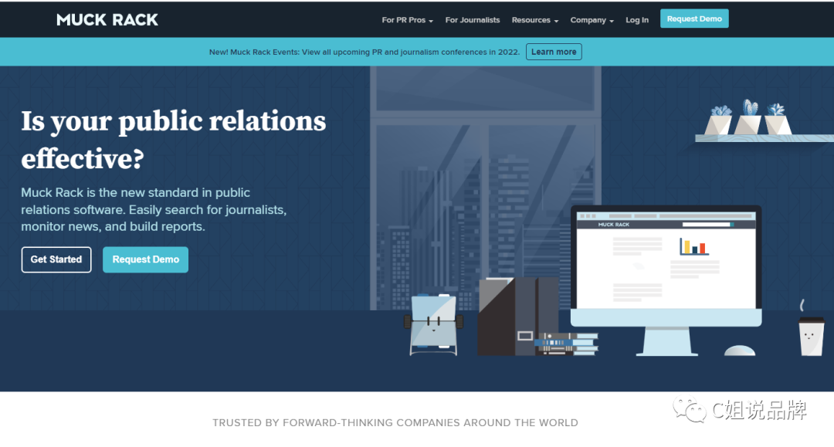Click the headline "Is your public relations effective?"

click(x=174, y=139)
